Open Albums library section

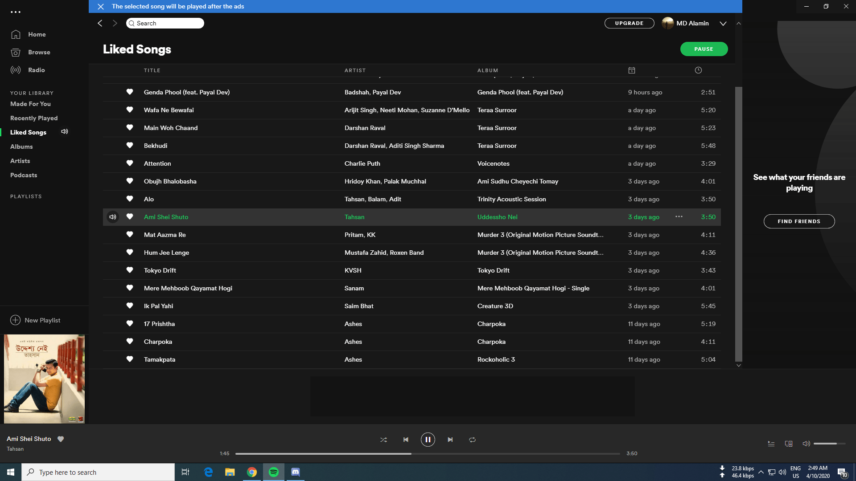21,147
